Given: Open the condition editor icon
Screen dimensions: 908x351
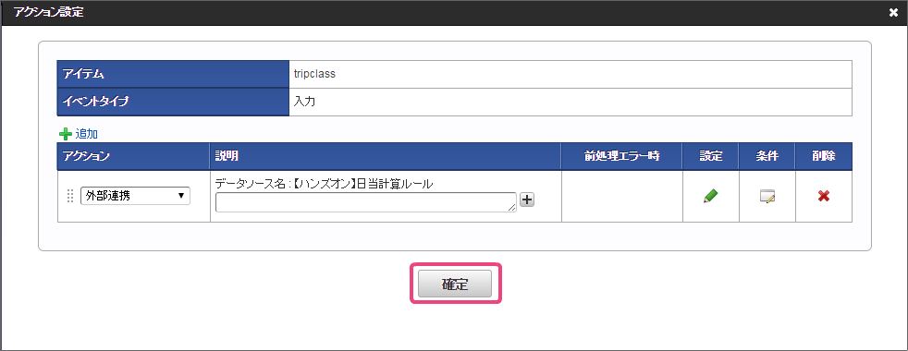Looking at the screenshot, I should [767, 197].
